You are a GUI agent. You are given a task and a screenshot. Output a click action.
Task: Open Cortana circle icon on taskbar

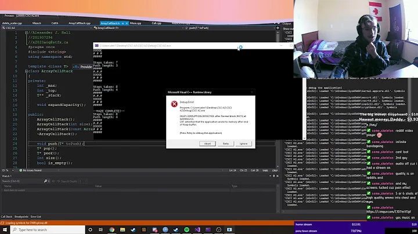click(x=90, y=230)
